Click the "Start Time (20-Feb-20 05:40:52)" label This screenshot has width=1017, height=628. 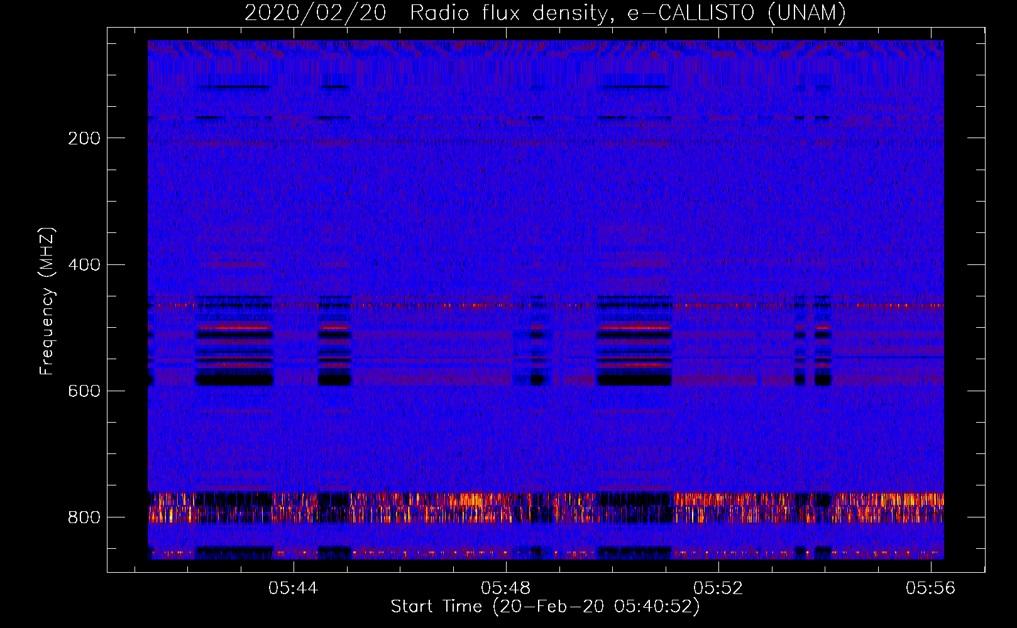[x=545, y=607]
